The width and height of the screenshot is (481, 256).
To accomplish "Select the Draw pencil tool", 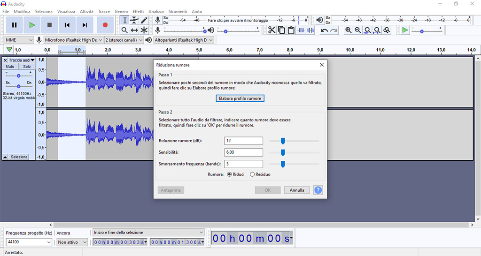I will pyautogui.click(x=144, y=20).
